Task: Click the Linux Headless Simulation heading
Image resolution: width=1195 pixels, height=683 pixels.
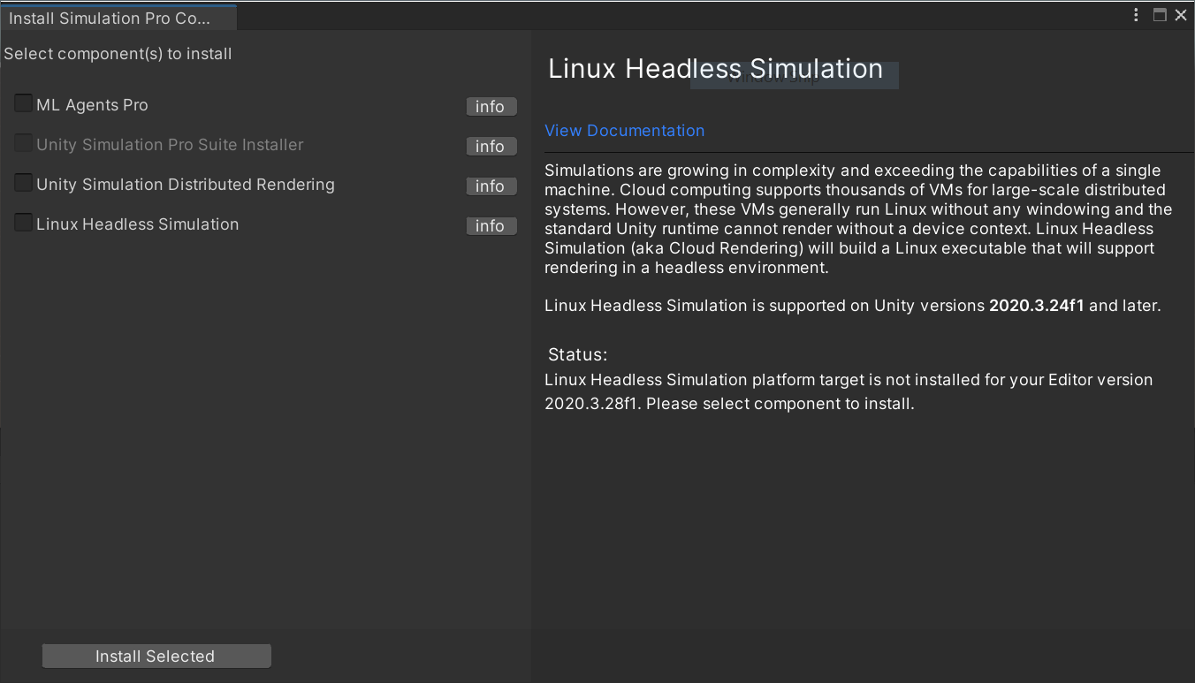Action: (x=715, y=69)
